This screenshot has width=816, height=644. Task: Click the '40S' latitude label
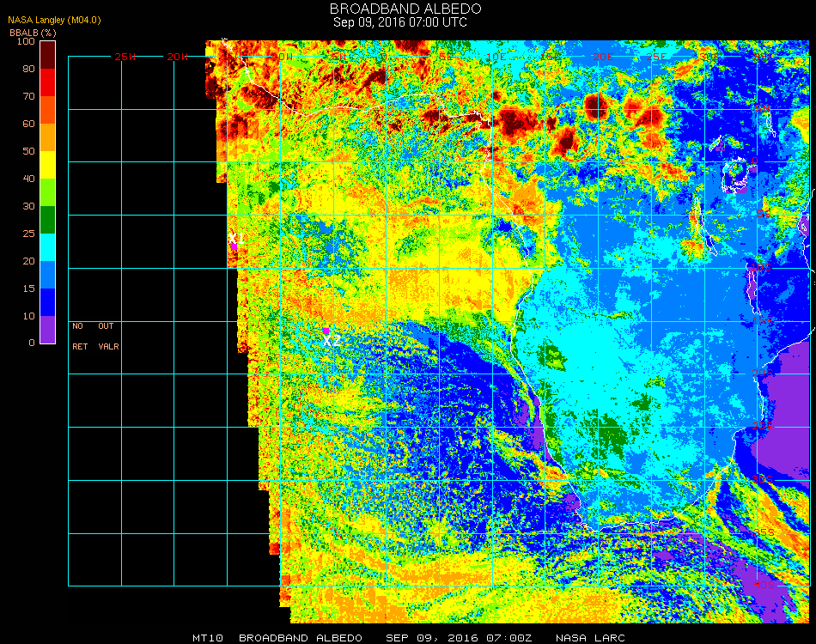(764, 586)
